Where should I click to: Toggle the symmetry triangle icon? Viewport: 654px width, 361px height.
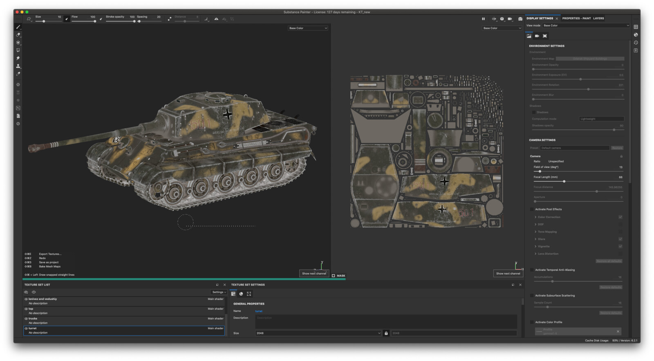click(216, 19)
